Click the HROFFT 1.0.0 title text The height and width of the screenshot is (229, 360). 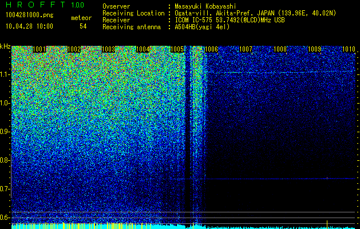coord(45,5)
